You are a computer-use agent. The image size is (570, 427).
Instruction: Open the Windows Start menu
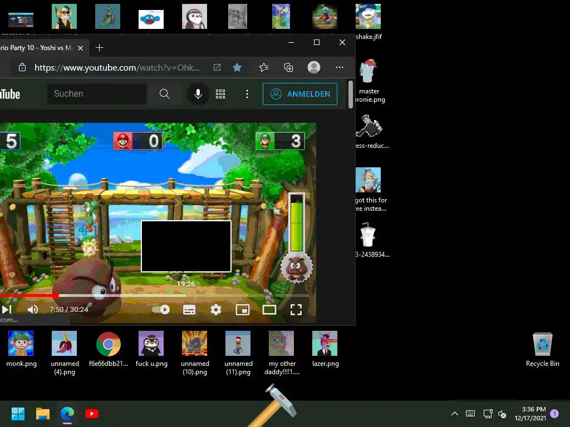[x=18, y=414]
